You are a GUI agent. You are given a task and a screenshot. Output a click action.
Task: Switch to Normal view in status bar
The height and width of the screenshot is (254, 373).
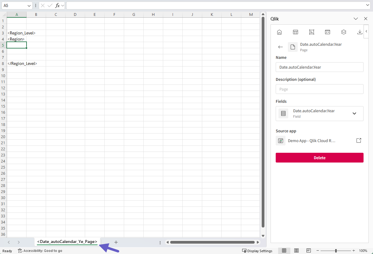point(284,251)
